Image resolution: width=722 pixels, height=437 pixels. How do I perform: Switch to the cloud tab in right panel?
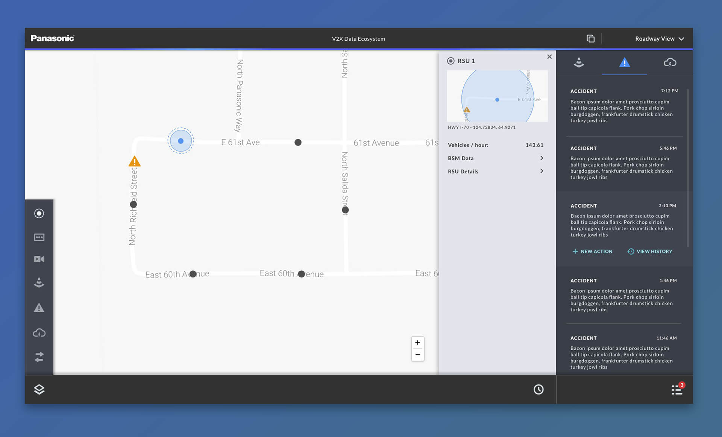[x=670, y=62]
